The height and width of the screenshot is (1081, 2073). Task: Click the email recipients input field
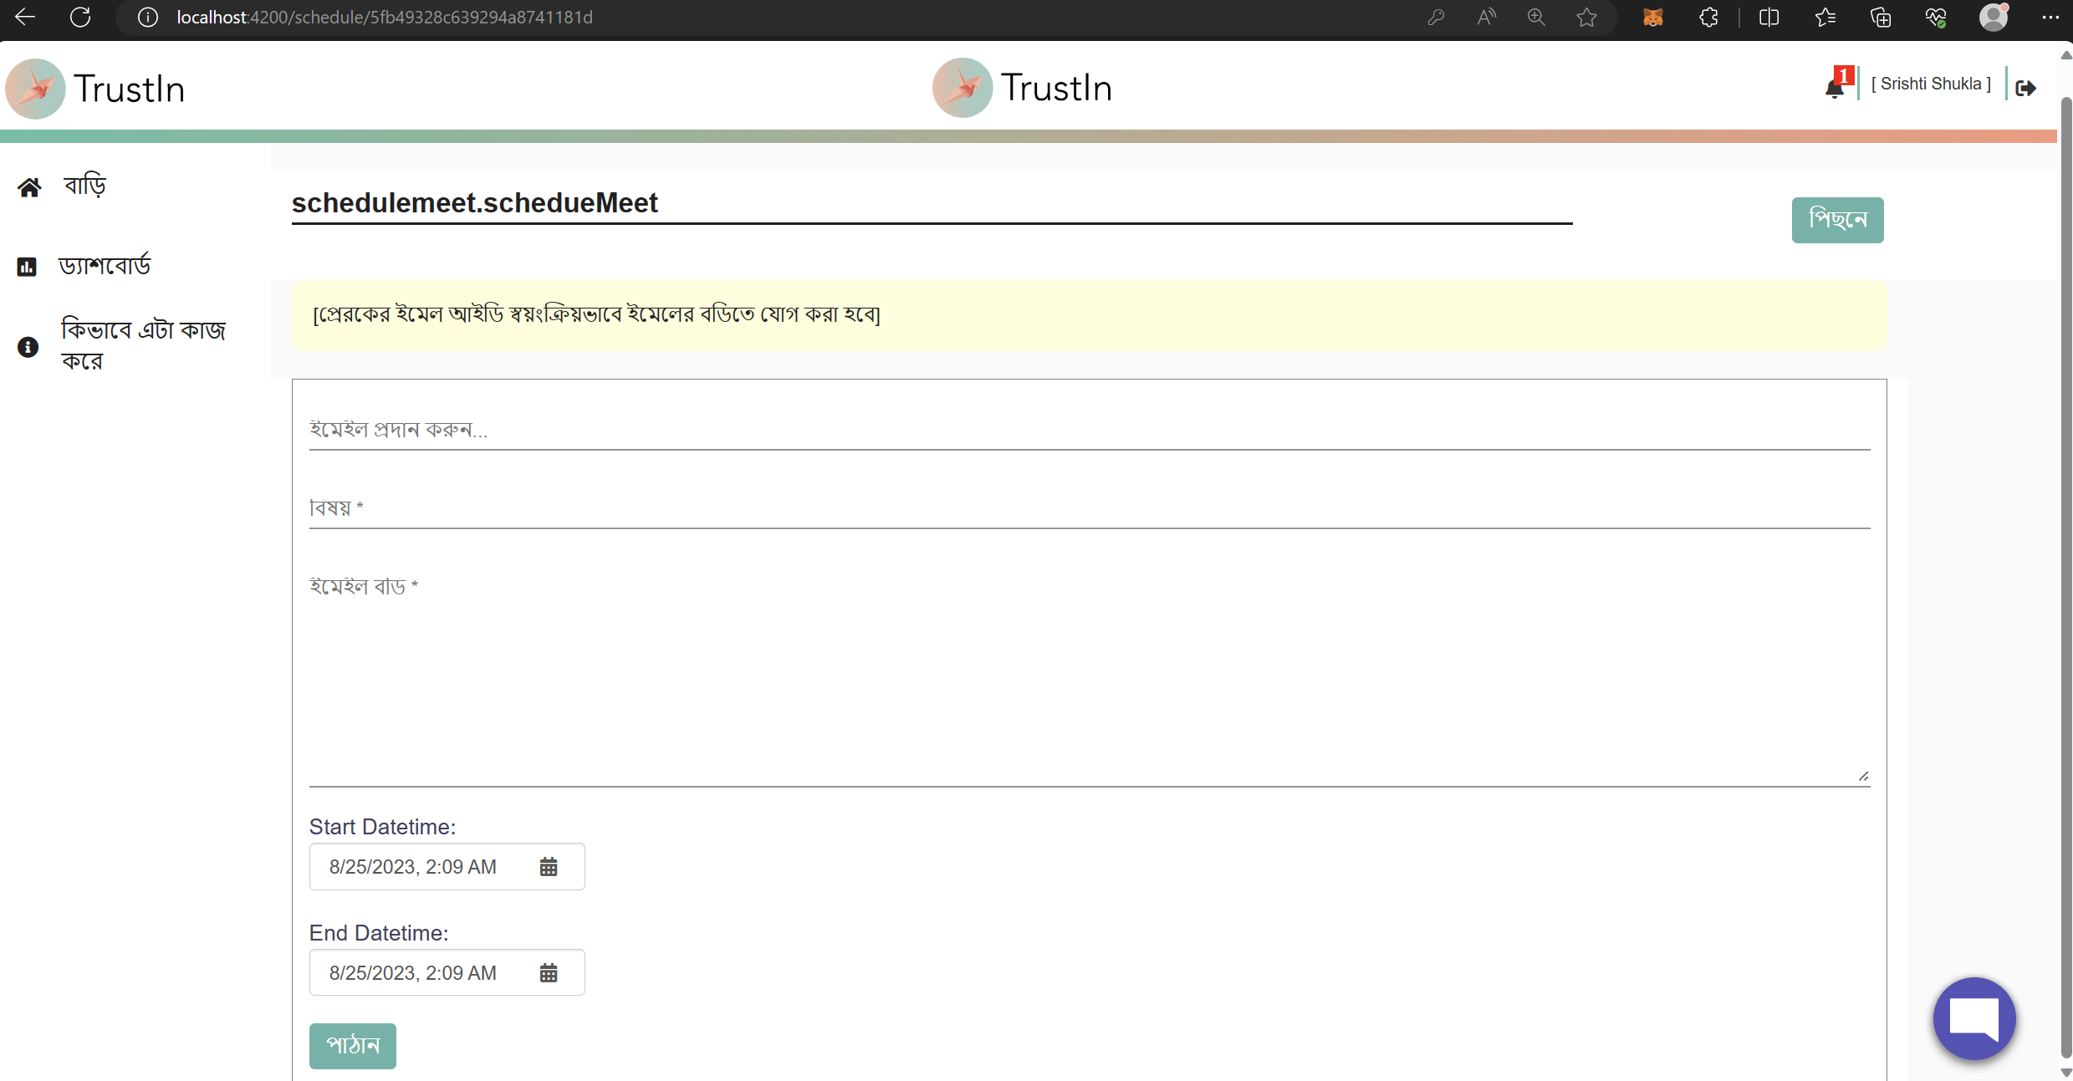pos(1089,430)
